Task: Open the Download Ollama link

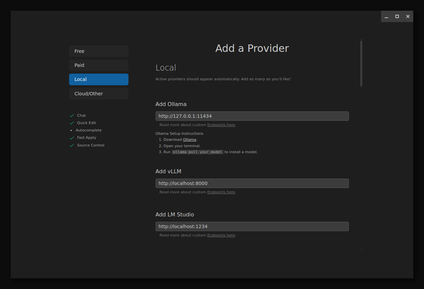Action: (x=190, y=139)
